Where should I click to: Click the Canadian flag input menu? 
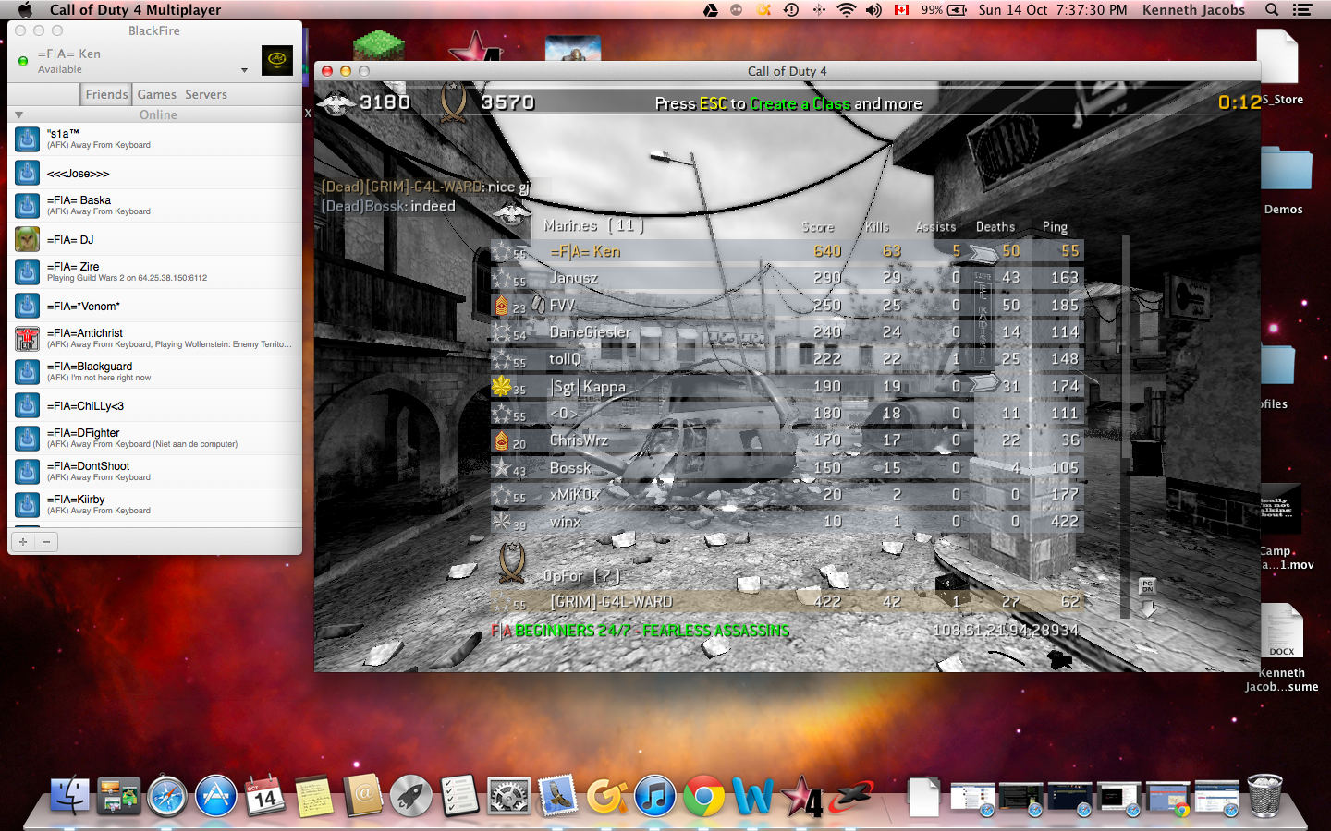click(901, 9)
